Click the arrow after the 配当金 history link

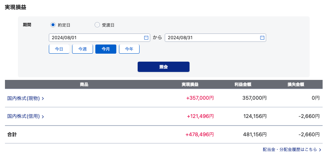(320, 150)
